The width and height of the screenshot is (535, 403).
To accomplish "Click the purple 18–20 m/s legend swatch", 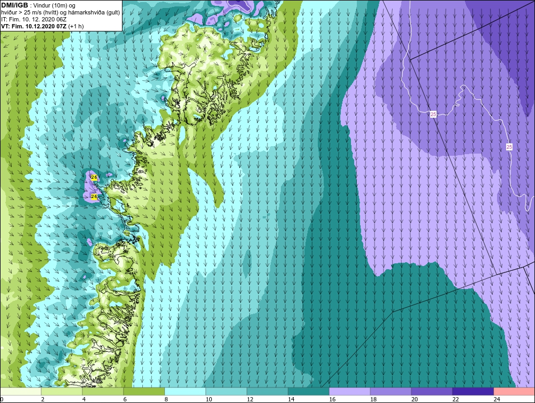I will point(391,391).
